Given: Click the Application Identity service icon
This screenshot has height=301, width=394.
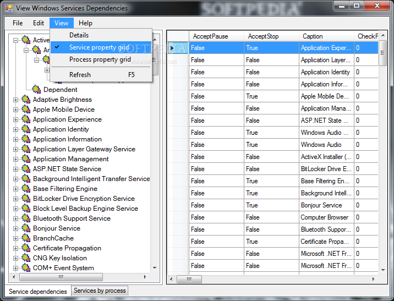Looking at the screenshot, I should [x=26, y=129].
